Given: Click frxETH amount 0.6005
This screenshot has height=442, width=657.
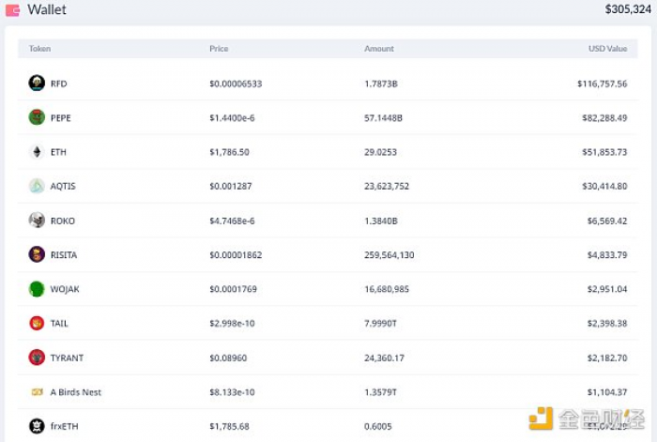Looking at the screenshot, I should pos(378,426).
